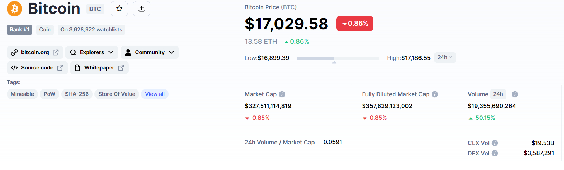564x170 pixels.
Task: Click the red 0.86% price change badge
Action: (355, 24)
